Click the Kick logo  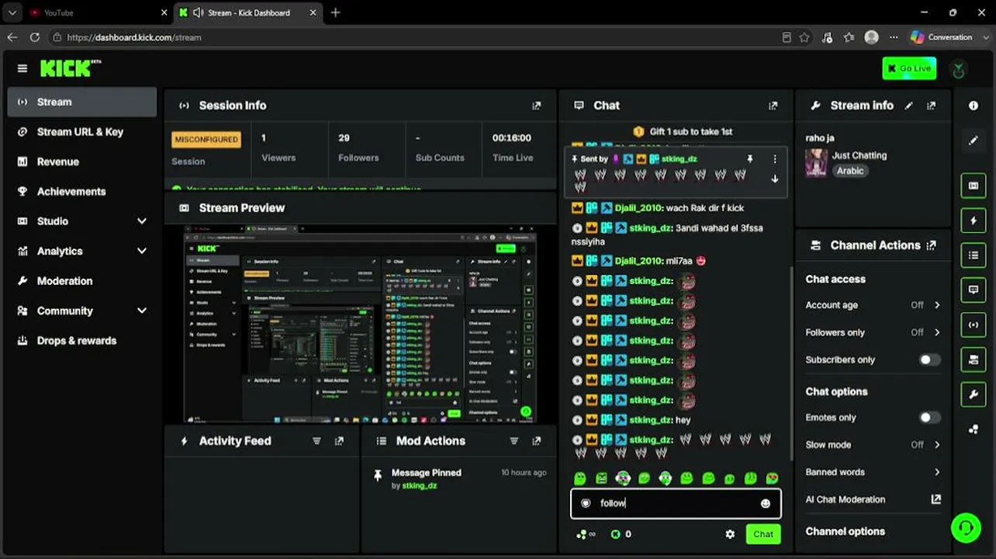(71, 68)
